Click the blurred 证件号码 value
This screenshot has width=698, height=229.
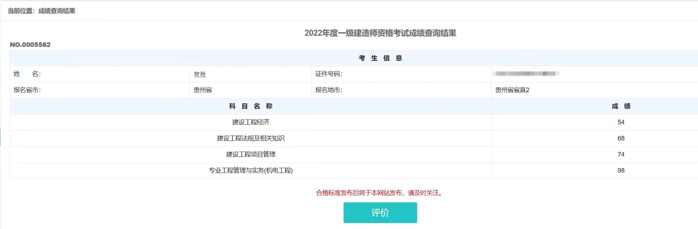tap(526, 74)
